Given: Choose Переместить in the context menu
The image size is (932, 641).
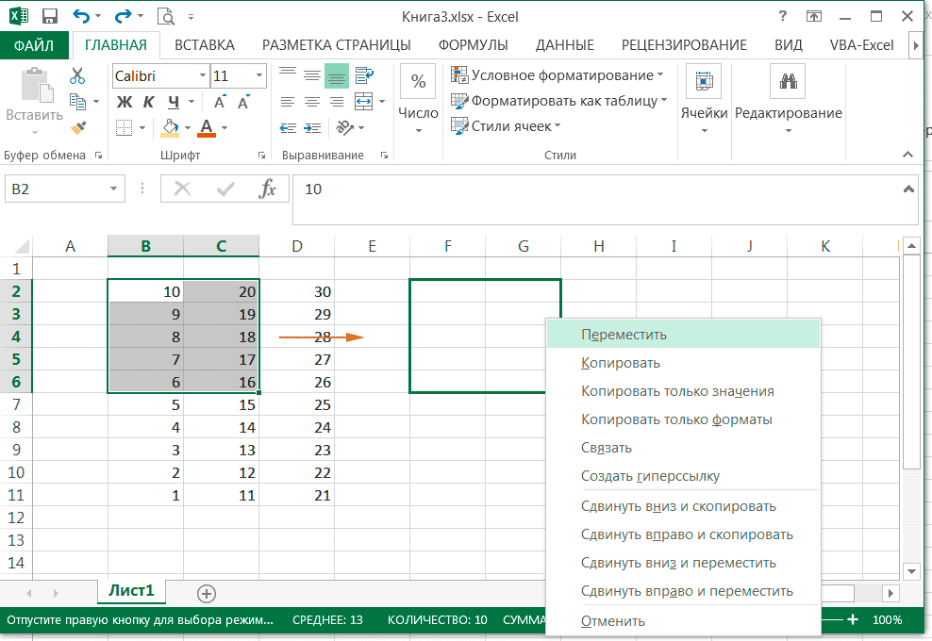Looking at the screenshot, I should pos(624,334).
